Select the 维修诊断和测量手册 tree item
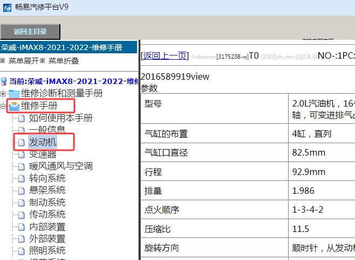 click(62, 93)
